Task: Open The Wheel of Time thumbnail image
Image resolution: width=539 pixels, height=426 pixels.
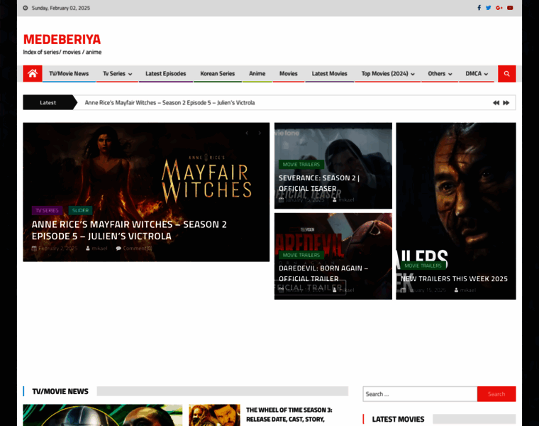Action: click(214, 415)
